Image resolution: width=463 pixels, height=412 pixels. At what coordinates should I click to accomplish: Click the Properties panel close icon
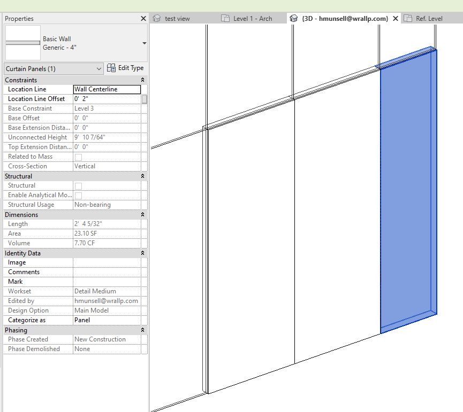click(143, 18)
